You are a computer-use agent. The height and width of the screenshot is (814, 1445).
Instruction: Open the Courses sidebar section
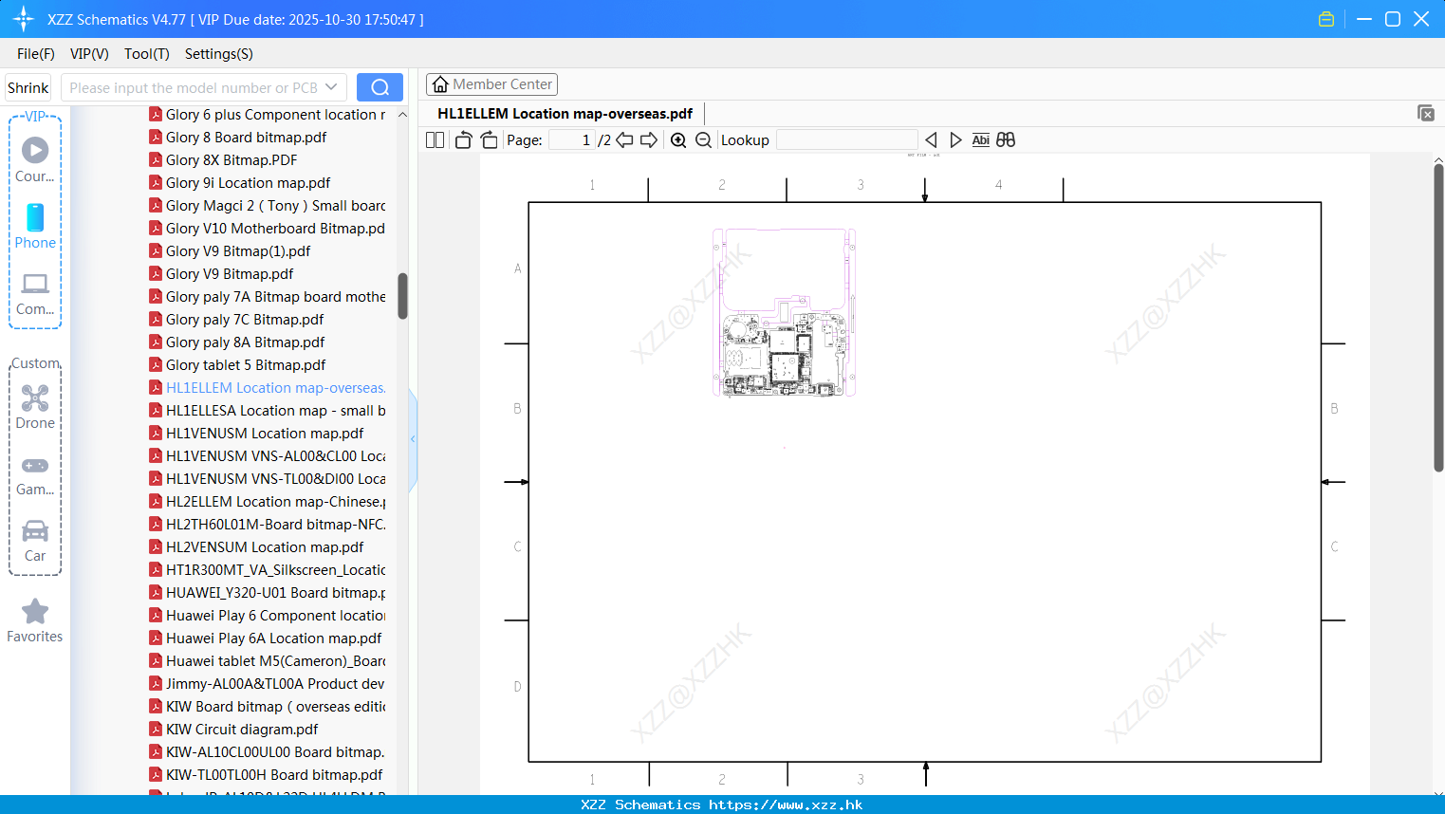coord(35,160)
